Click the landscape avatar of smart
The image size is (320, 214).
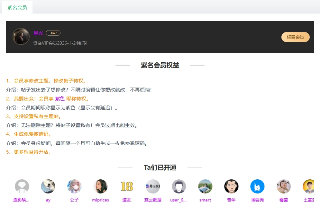(x=205, y=186)
